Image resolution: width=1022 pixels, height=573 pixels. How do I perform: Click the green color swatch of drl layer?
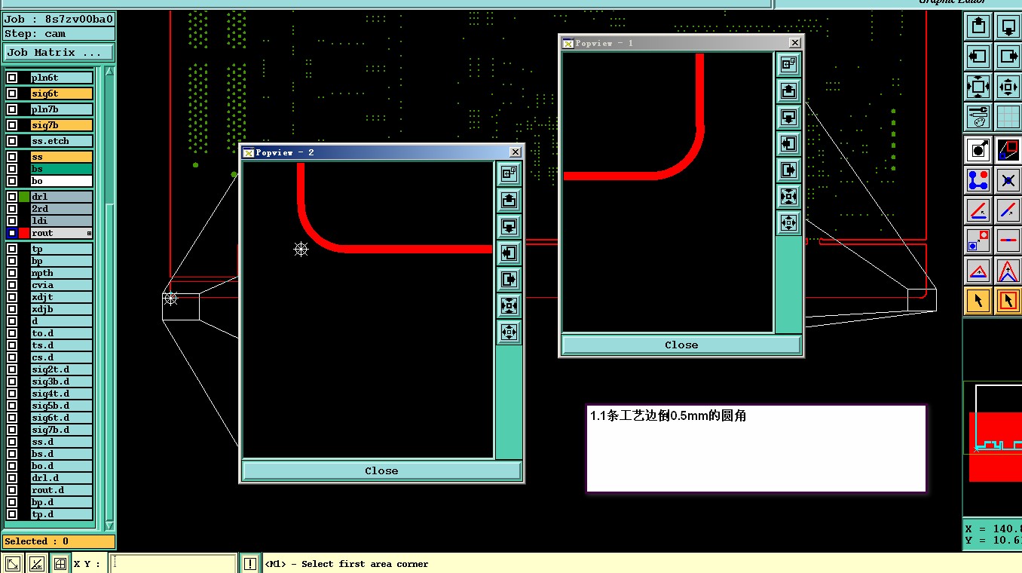pos(24,197)
